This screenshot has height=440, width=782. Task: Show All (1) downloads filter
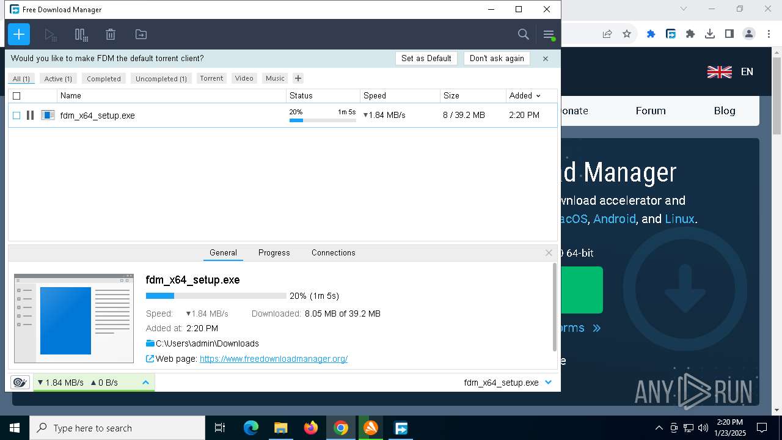[21, 79]
